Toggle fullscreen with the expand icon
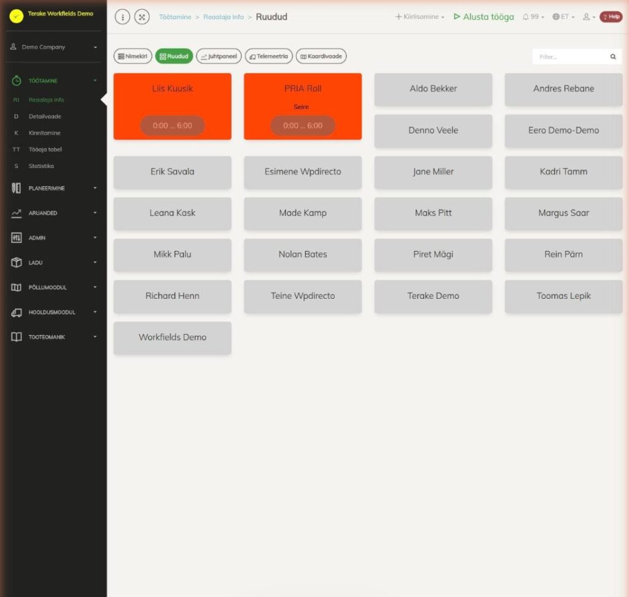This screenshot has width=629, height=597. [142, 17]
